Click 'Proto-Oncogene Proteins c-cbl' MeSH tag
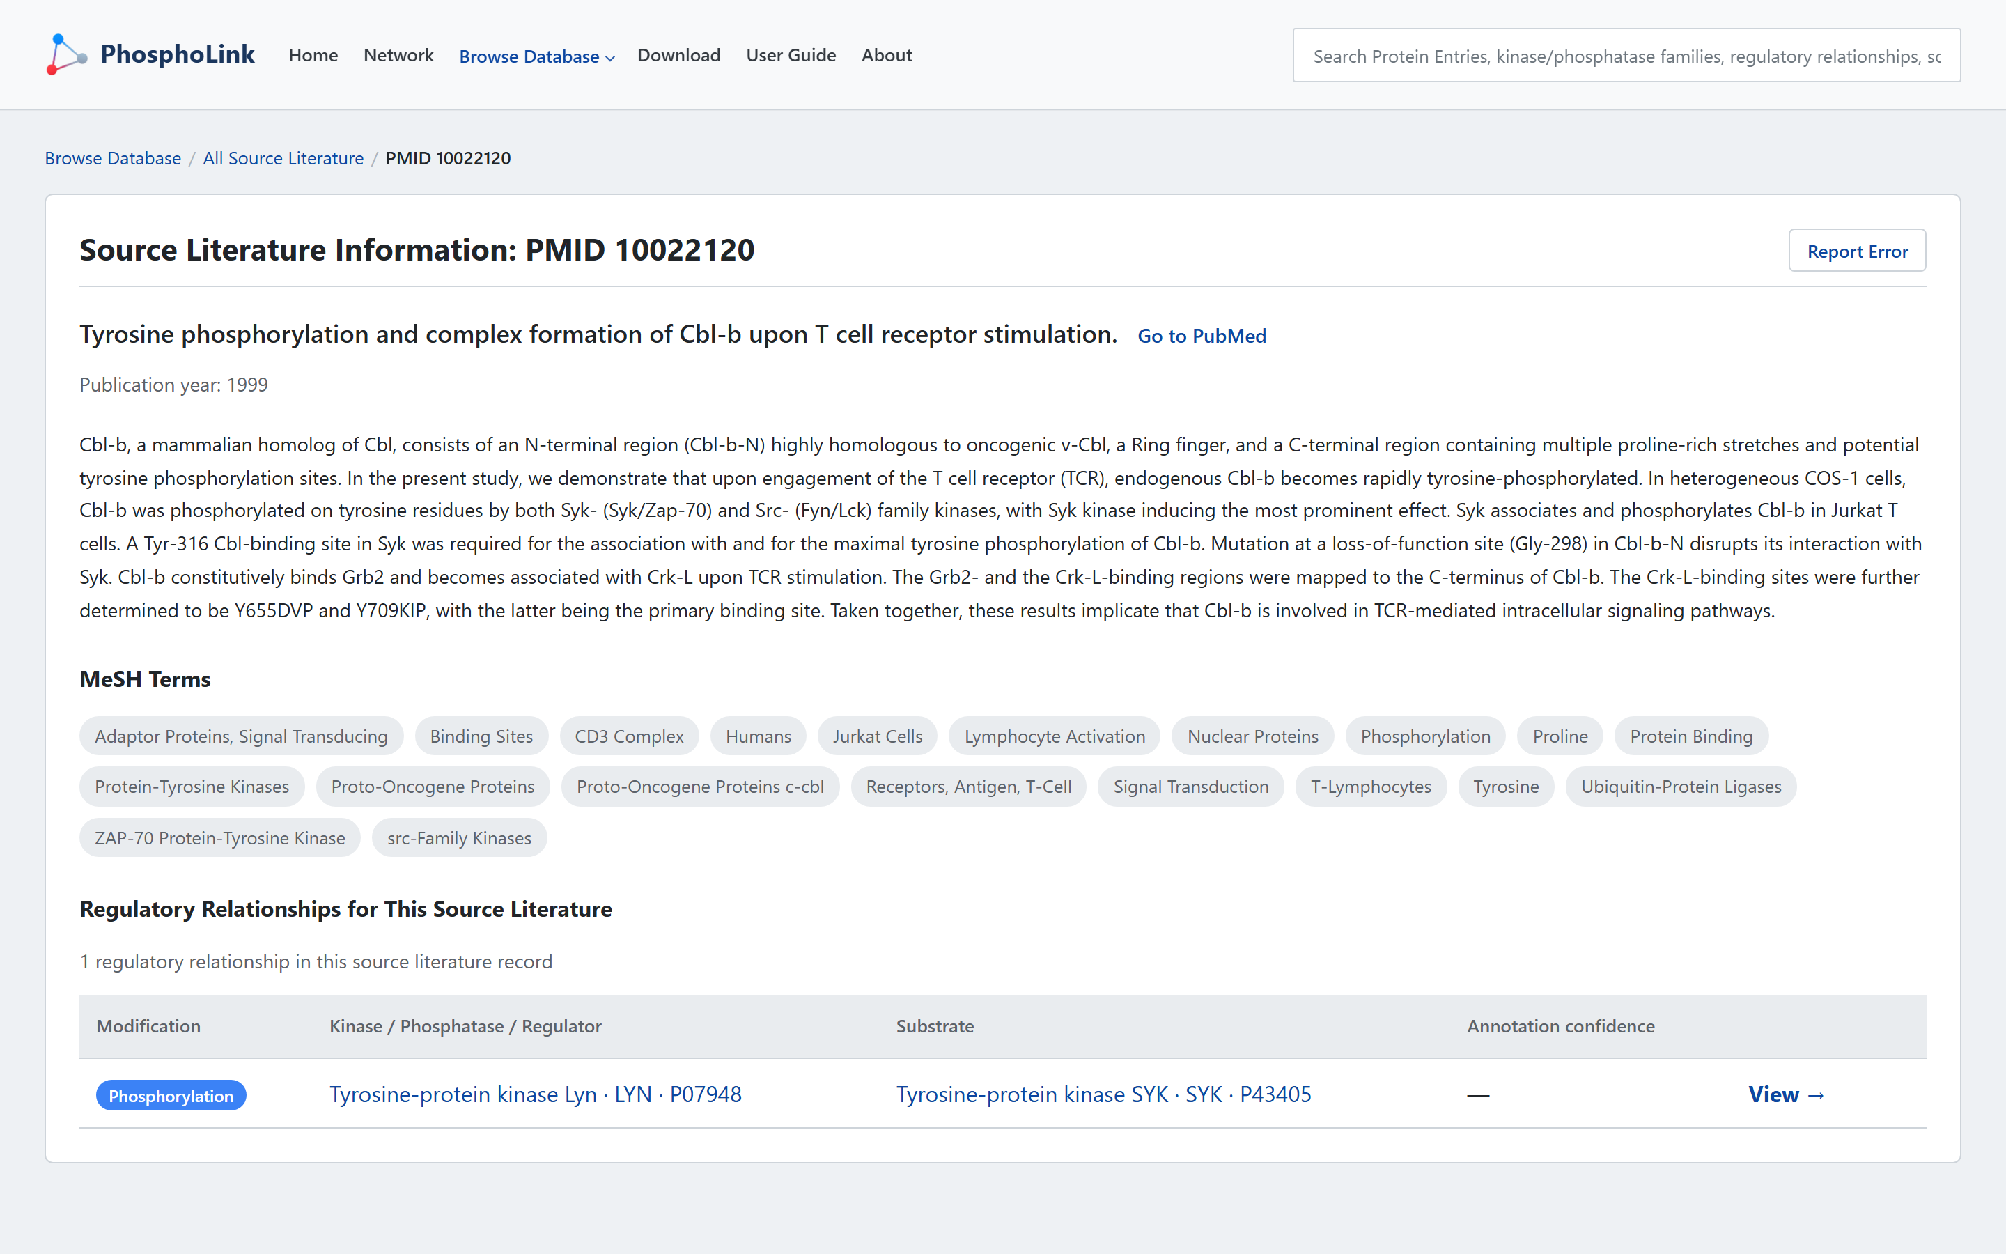Screen dimensions: 2006x1254 [x=699, y=787]
